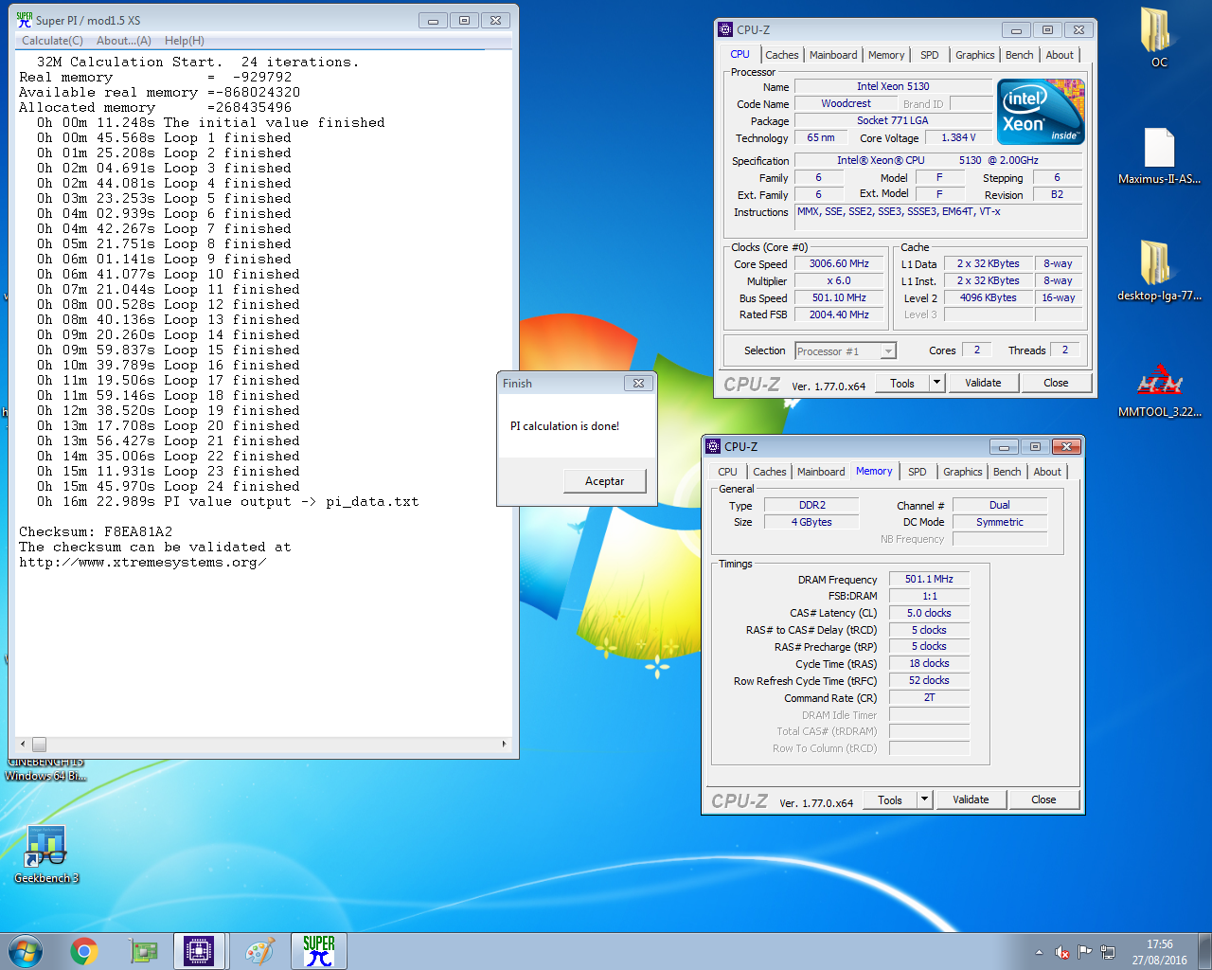The height and width of the screenshot is (970, 1212).
Task: Click Tools button in lower CPU-Z
Action: 890,799
